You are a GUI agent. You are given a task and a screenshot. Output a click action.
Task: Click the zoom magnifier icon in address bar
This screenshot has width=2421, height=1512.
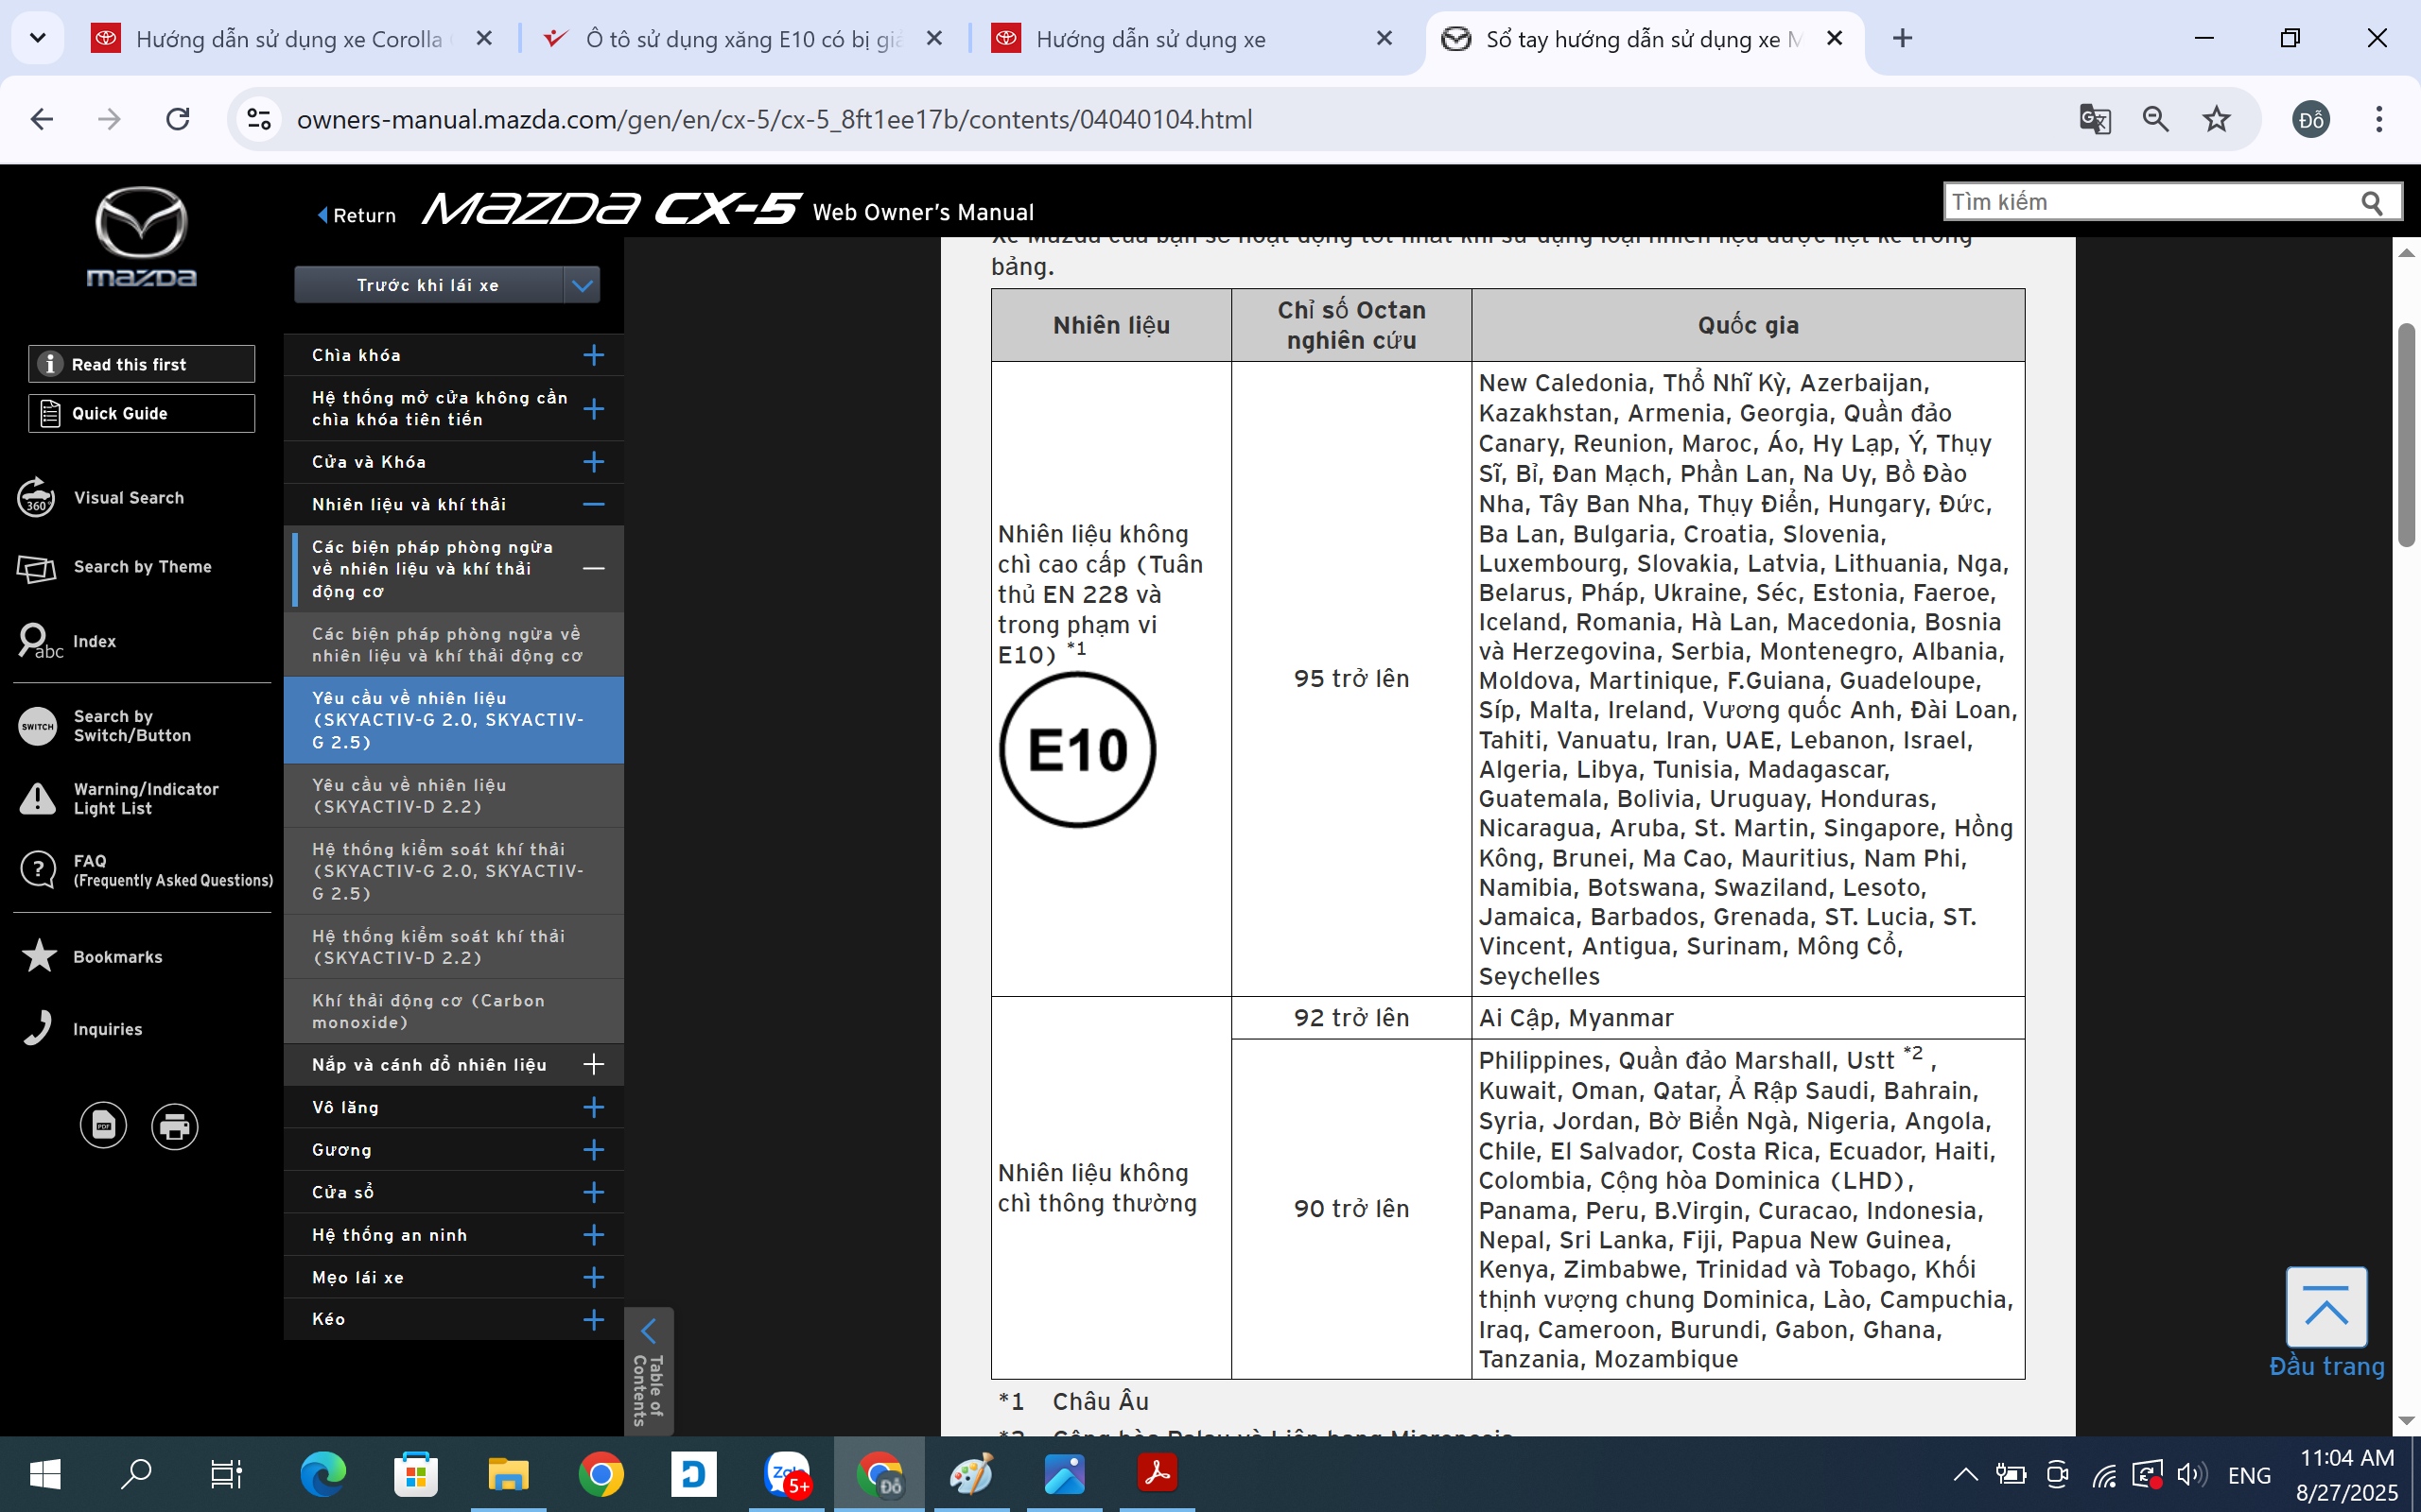pos(2156,119)
